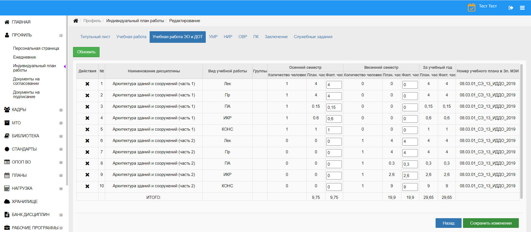This screenshot has height=232, width=531.
Task: Delete row 5 КОНС entry
Action: pos(87,130)
